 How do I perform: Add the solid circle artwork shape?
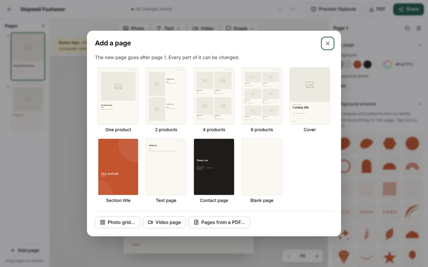point(412,143)
